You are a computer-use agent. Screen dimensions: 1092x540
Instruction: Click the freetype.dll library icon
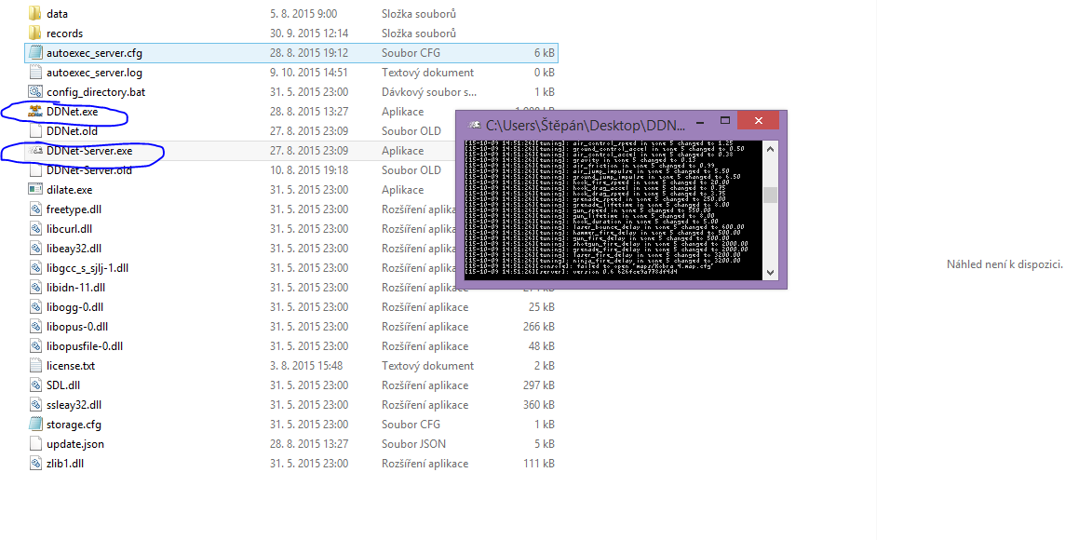pyautogui.click(x=35, y=209)
